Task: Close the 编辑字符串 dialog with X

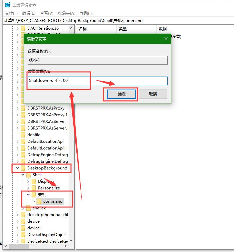Action: [166, 39]
